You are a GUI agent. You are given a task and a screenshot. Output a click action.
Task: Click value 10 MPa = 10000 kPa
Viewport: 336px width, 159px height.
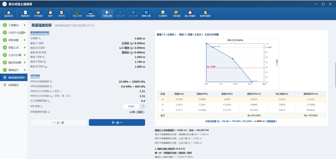[x=132, y=82]
